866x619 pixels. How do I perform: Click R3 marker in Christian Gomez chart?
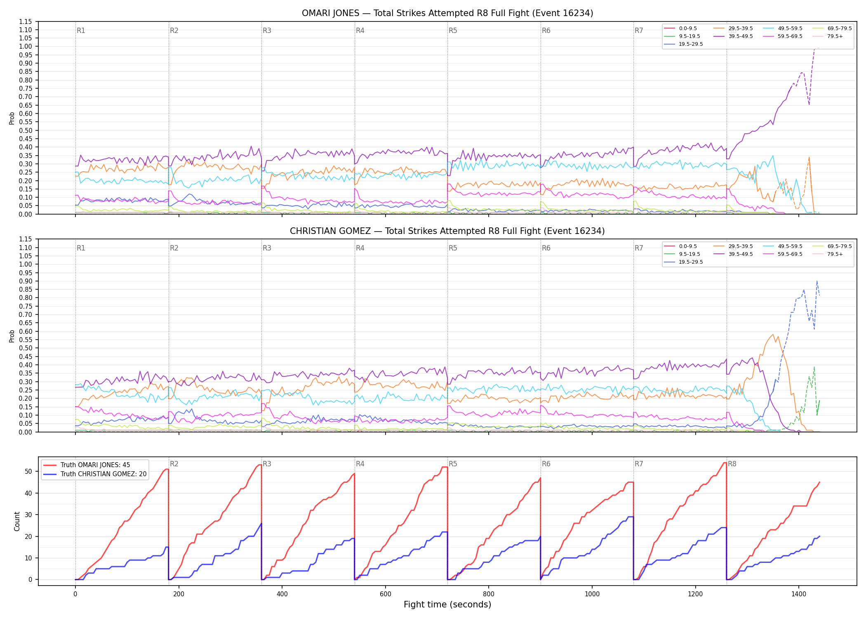tap(267, 248)
